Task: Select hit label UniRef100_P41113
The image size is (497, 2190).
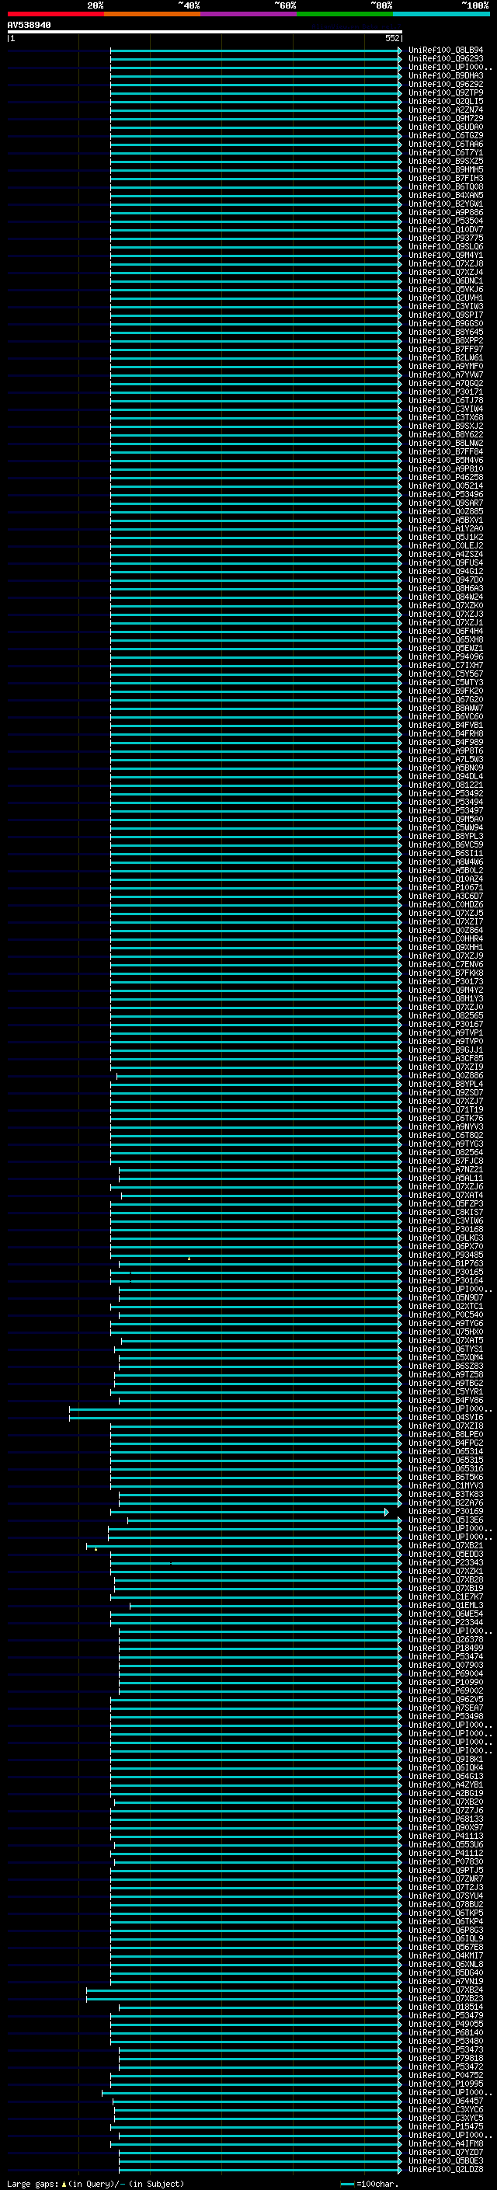Action: click(x=446, y=1836)
